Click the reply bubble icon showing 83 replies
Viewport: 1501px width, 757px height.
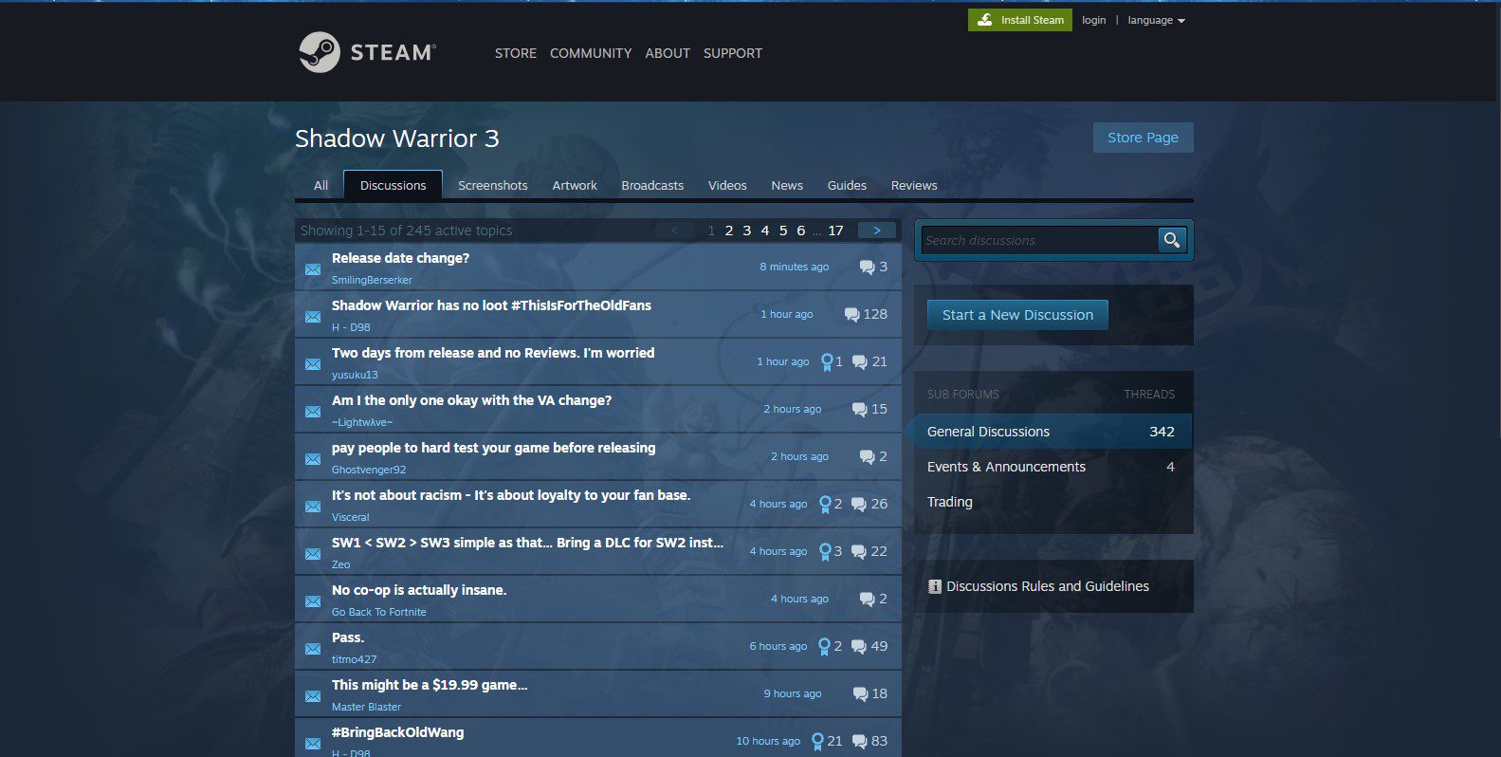[x=859, y=742]
